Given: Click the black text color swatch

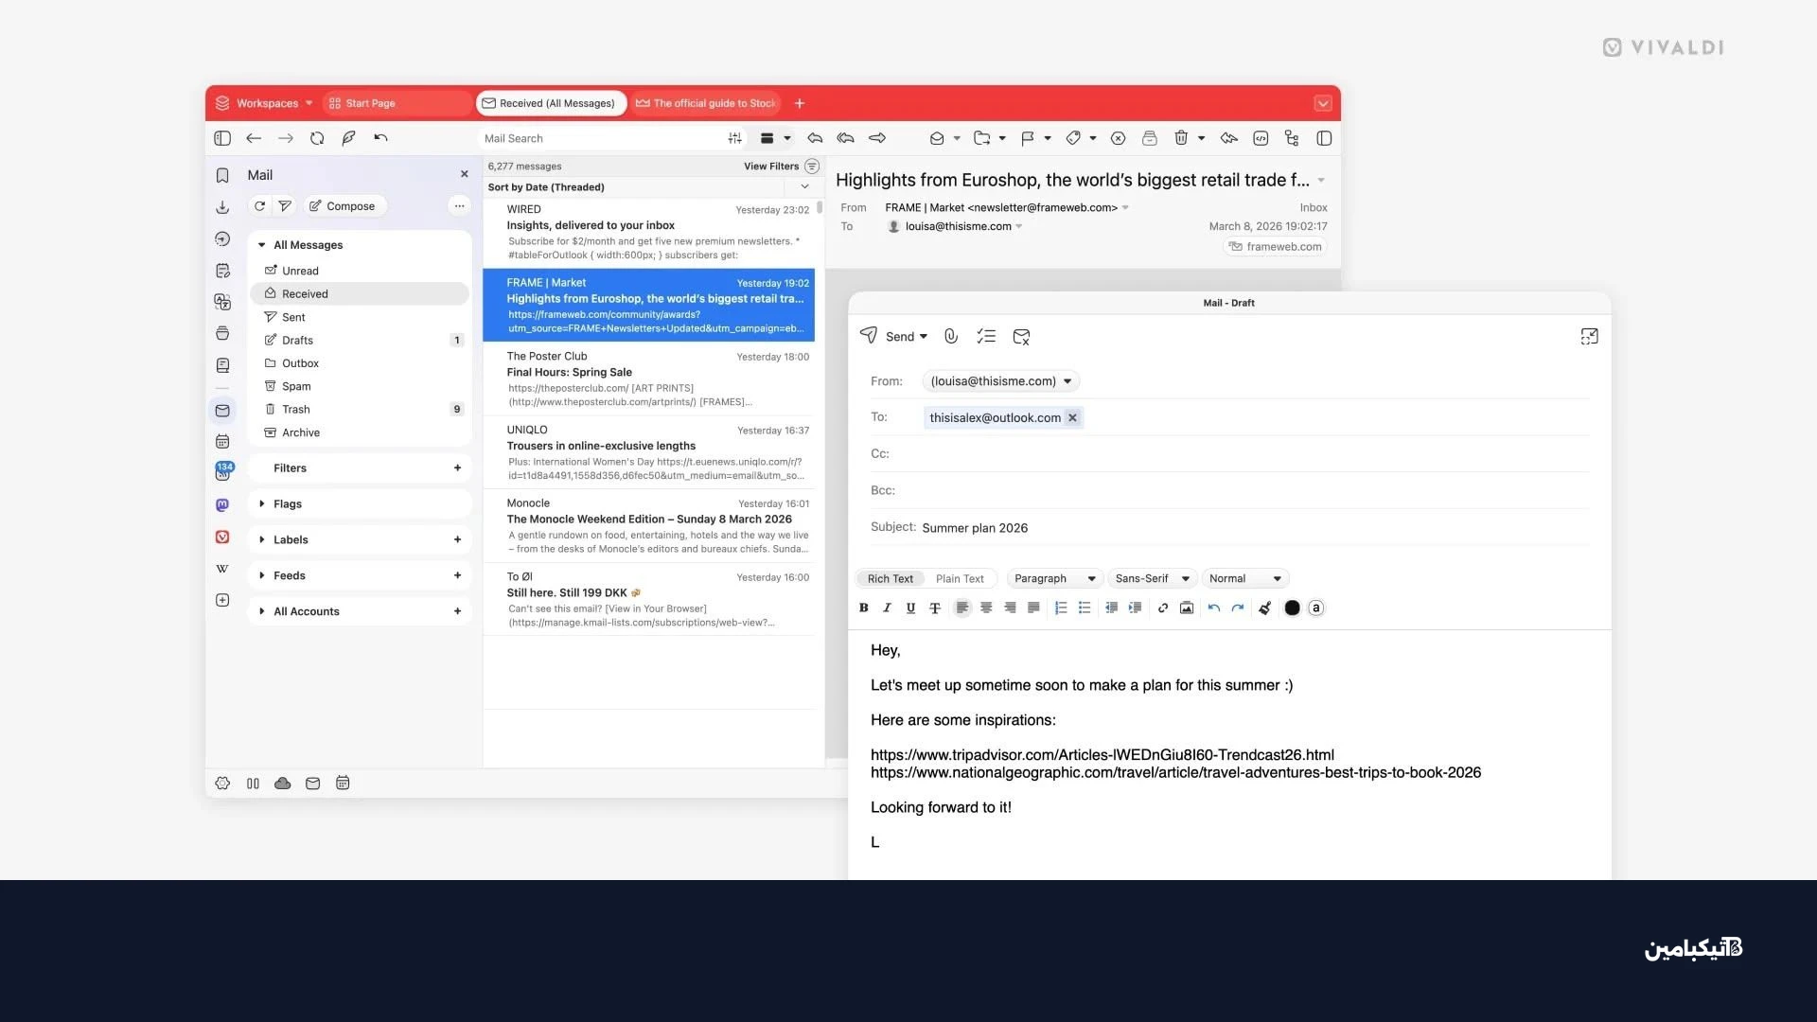Looking at the screenshot, I should [x=1292, y=608].
